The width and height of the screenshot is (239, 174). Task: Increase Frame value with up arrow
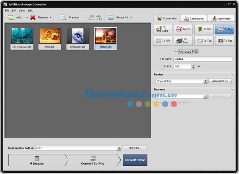tap(194, 65)
